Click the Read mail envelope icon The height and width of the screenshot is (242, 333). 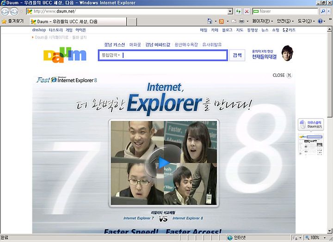pyautogui.click(x=234, y=21)
